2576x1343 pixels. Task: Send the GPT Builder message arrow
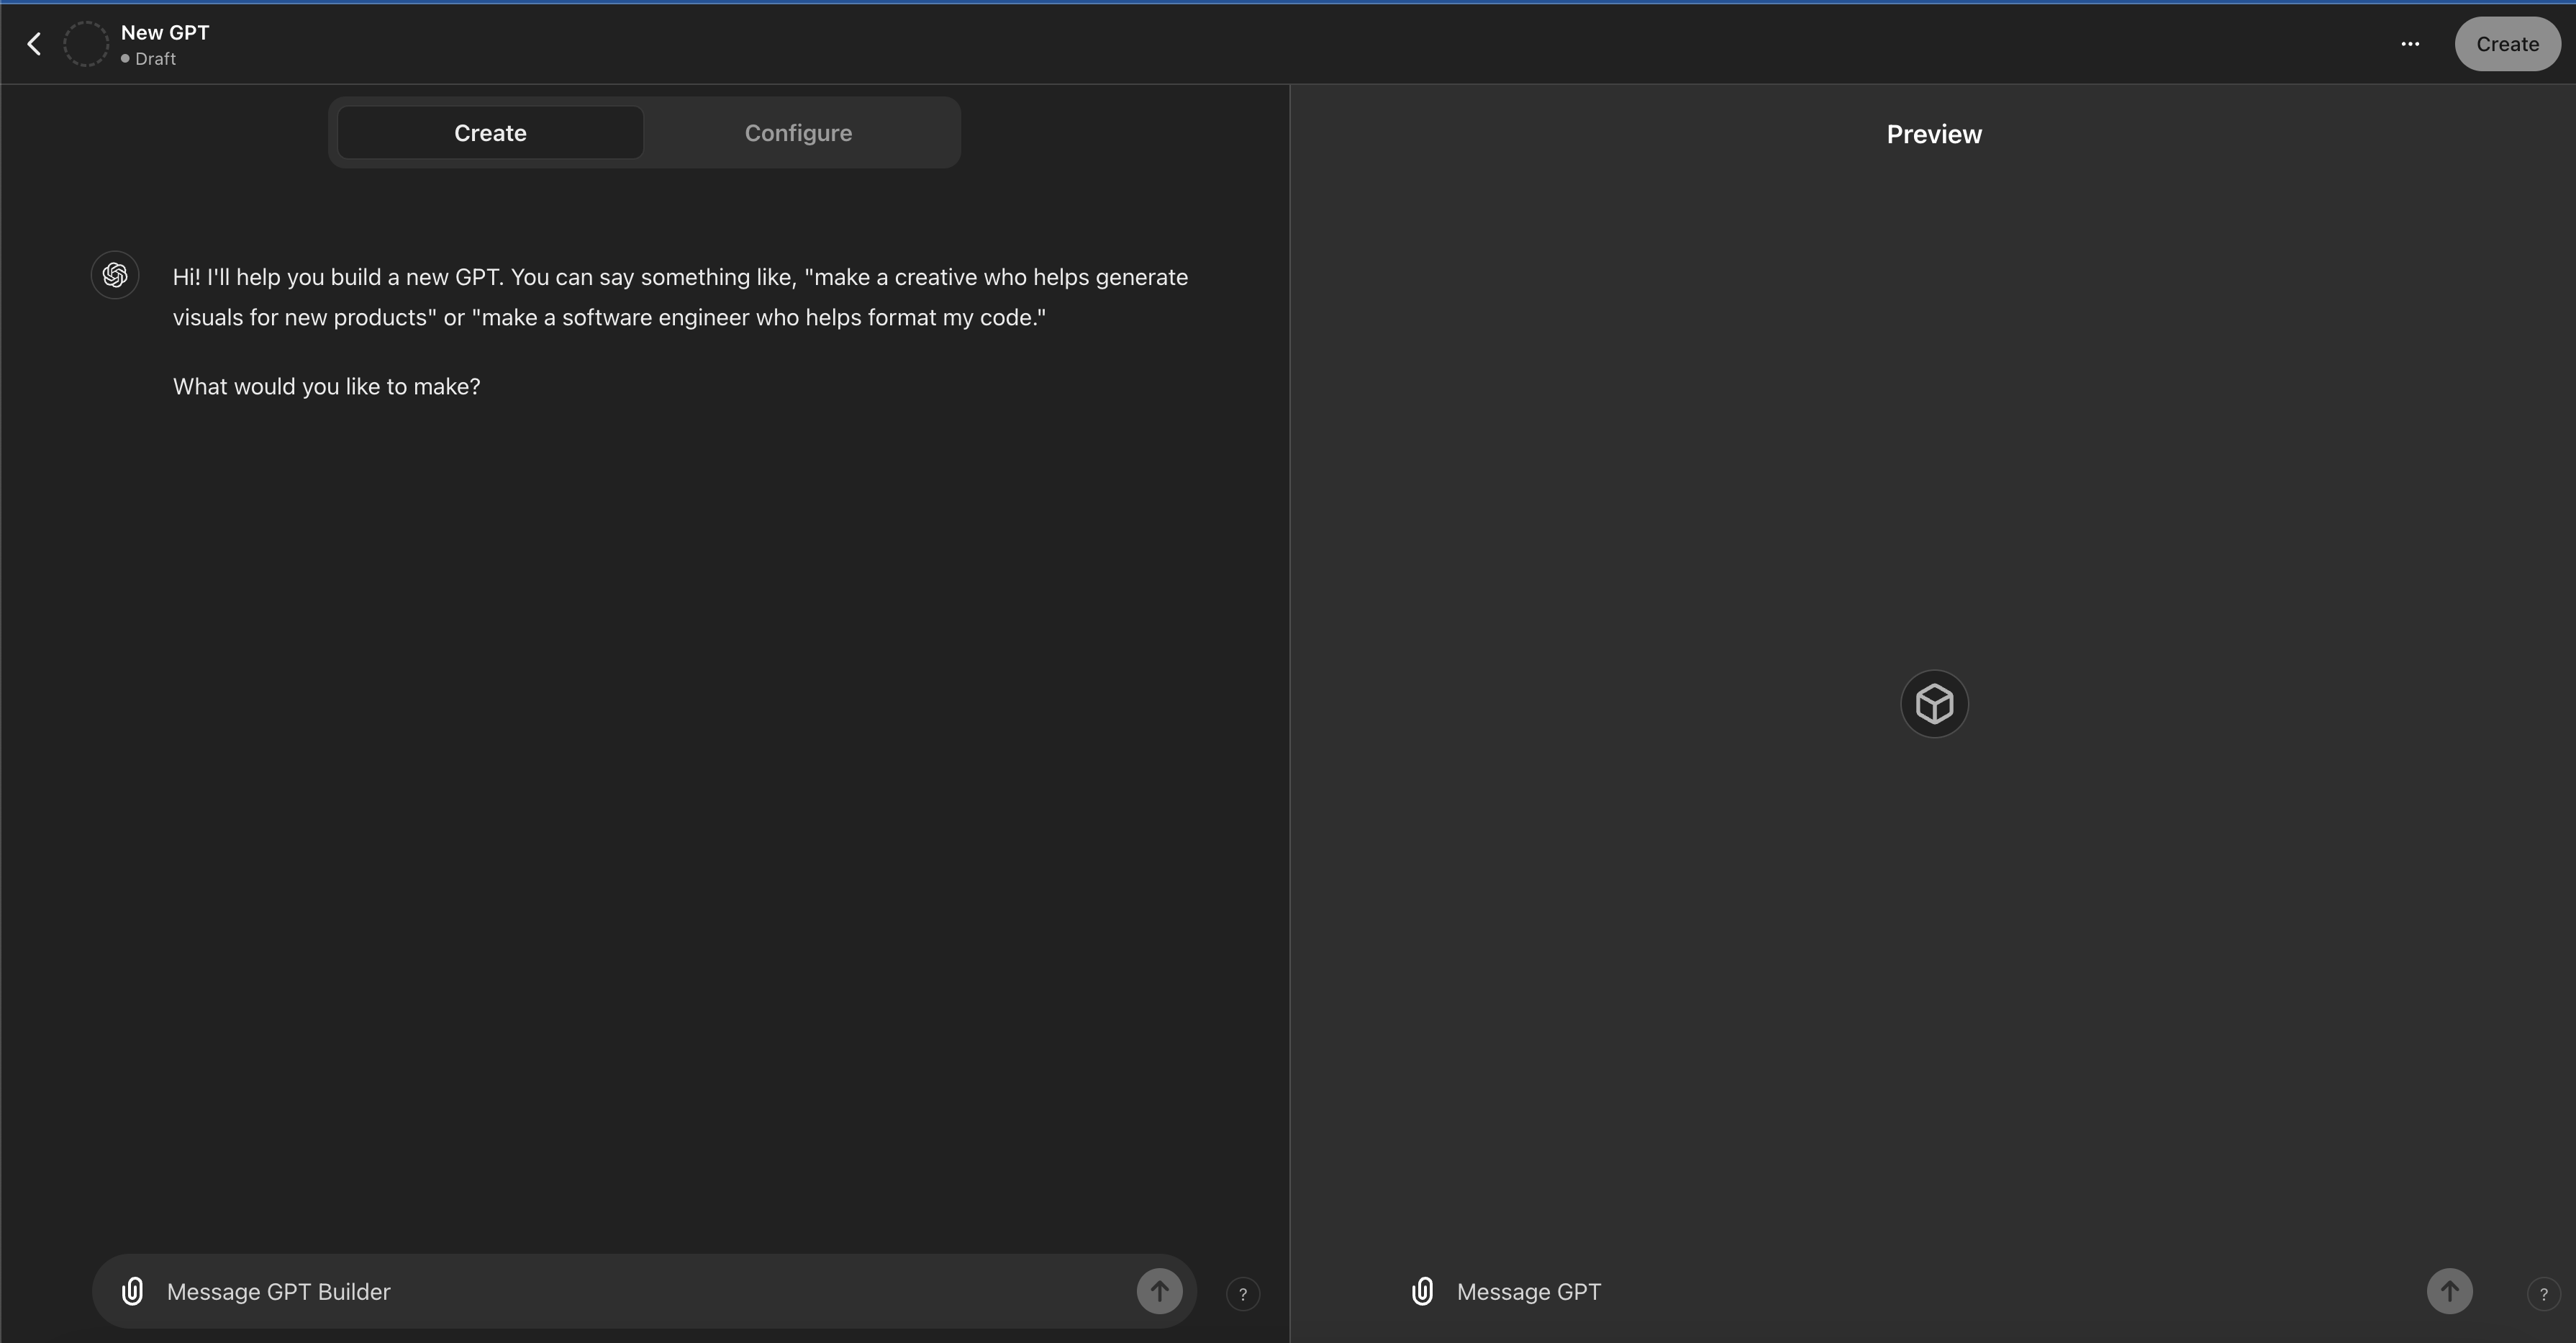pyautogui.click(x=1159, y=1291)
